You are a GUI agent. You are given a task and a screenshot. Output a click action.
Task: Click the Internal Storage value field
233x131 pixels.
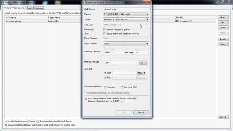pyautogui.click(x=121, y=63)
